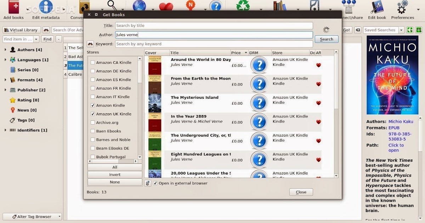The width and height of the screenshot is (425, 223).
Task: Enable the Archive.org store
Action: click(93, 122)
